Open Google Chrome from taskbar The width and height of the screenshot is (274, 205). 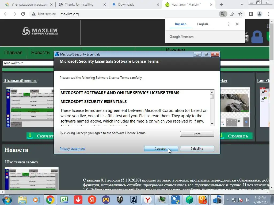pyautogui.click(x=50, y=200)
